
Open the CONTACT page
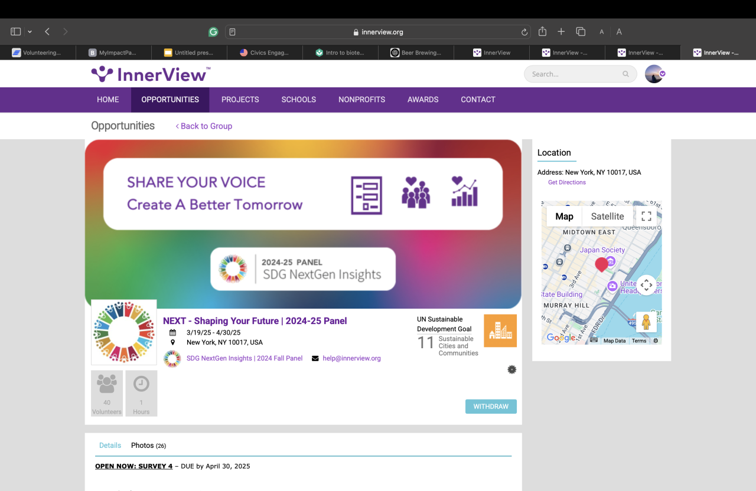(478, 100)
